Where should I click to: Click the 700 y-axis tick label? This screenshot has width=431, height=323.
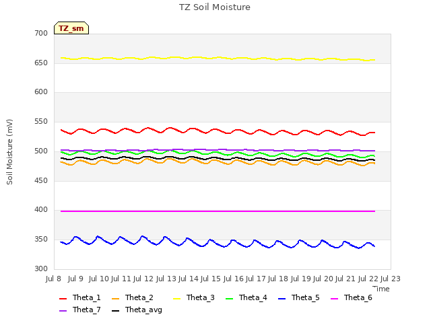[41, 33]
